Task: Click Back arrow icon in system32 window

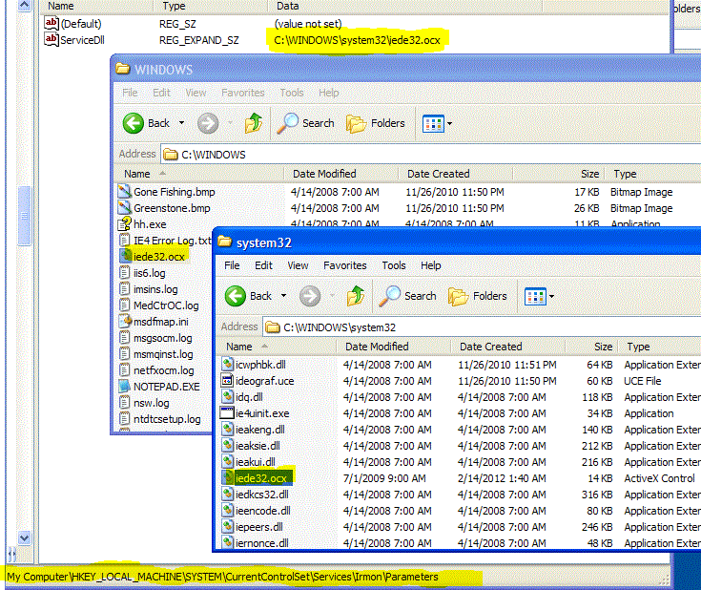Action: coord(236,296)
